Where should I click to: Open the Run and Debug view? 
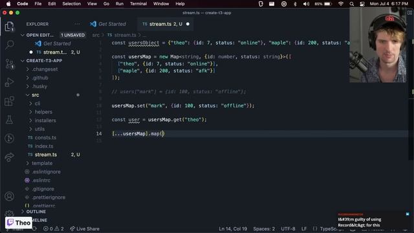point(9,82)
